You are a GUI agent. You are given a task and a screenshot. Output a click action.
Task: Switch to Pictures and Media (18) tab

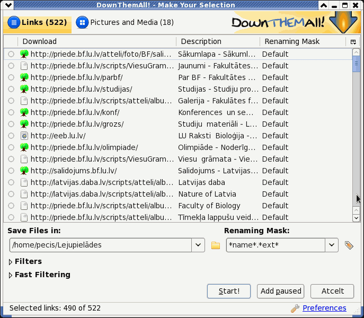point(125,23)
